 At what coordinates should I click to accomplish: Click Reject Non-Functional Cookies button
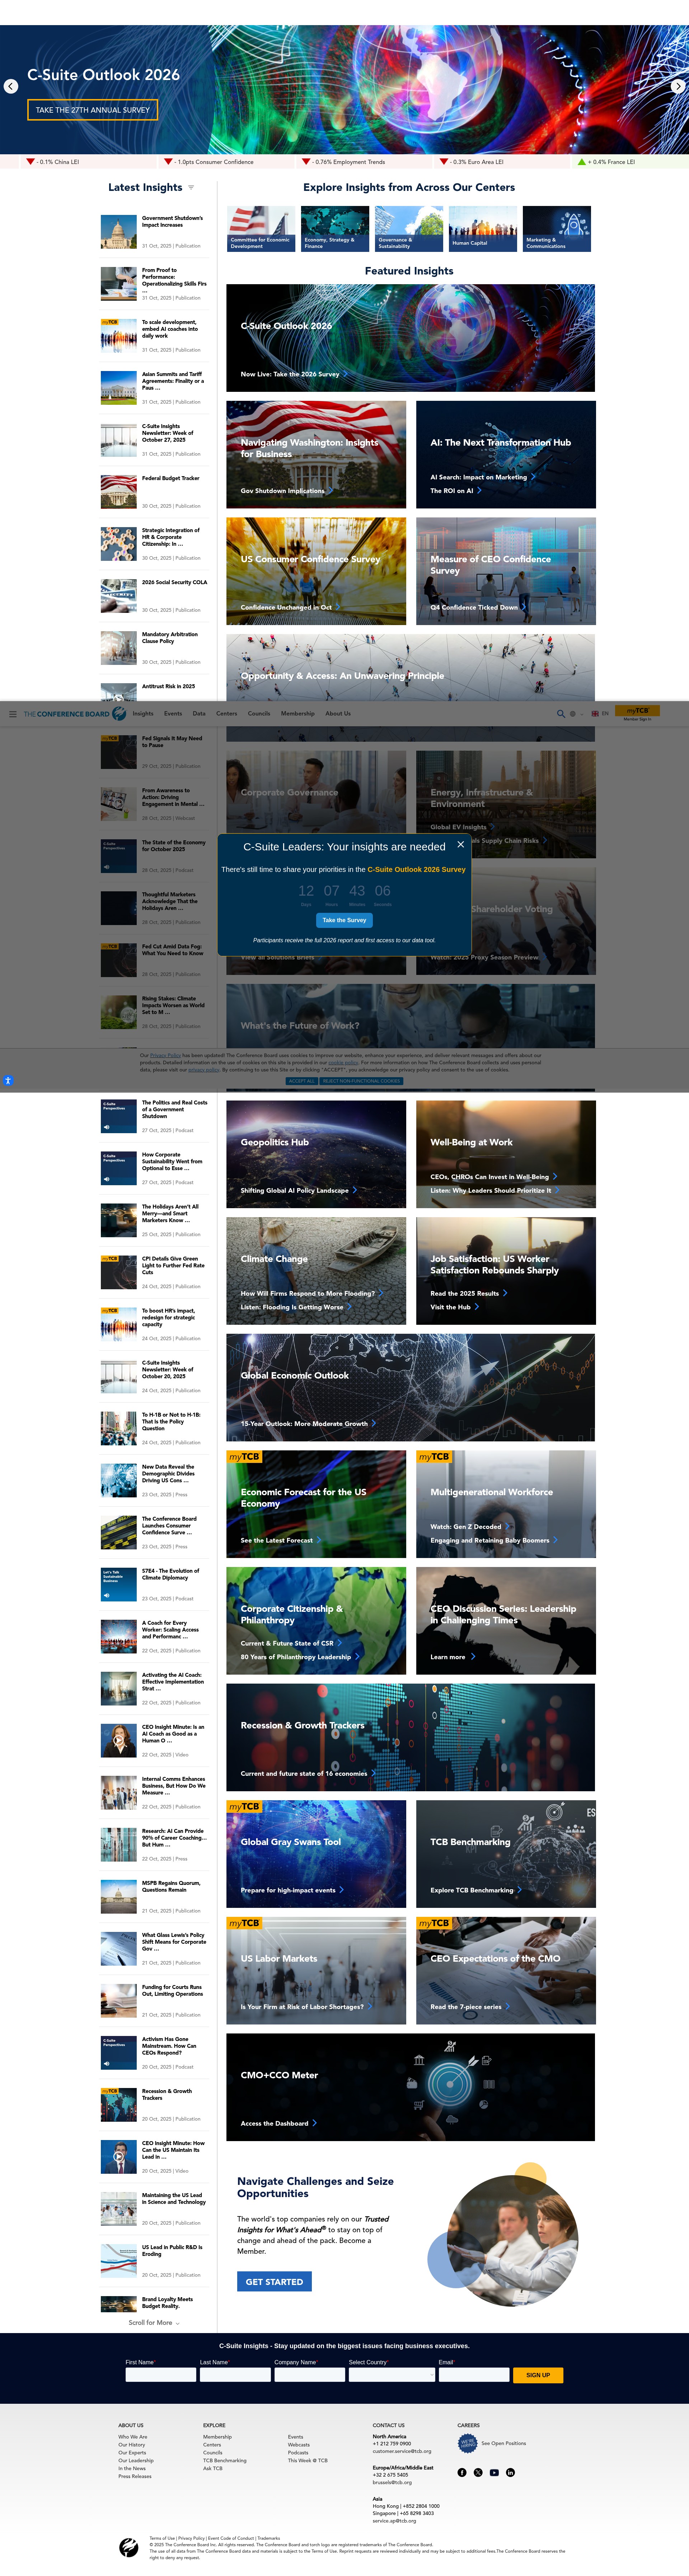361,1081
